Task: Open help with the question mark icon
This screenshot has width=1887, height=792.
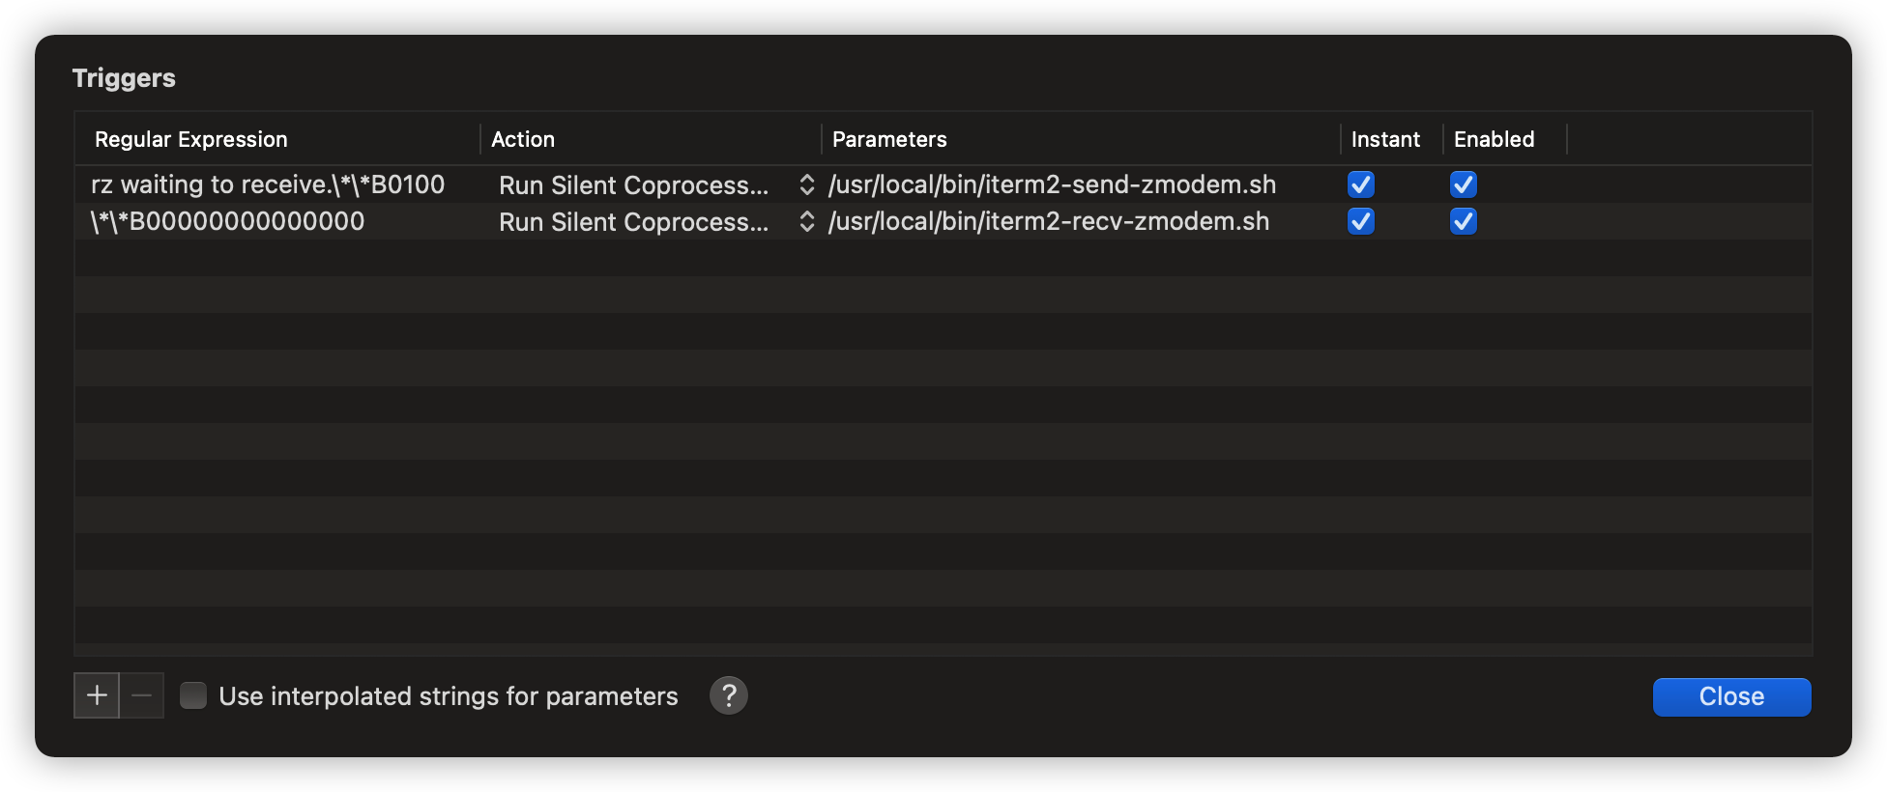Action: coord(729,695)
